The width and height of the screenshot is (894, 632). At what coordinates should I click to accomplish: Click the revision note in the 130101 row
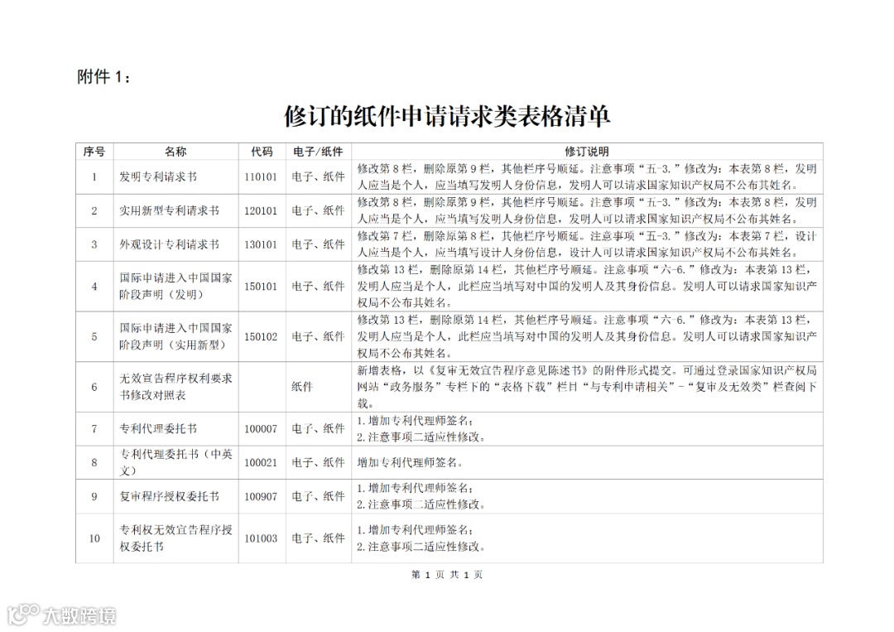587,244
